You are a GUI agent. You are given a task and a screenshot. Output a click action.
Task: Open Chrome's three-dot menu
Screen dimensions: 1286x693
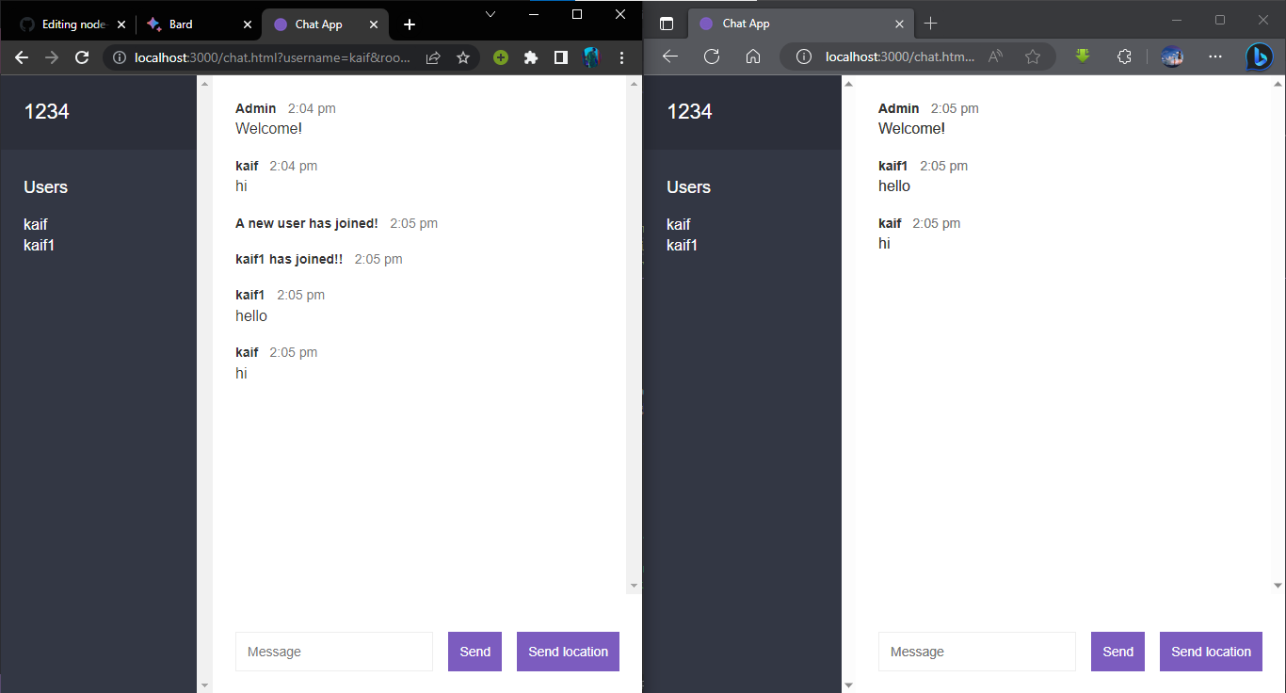pos(621,56)
